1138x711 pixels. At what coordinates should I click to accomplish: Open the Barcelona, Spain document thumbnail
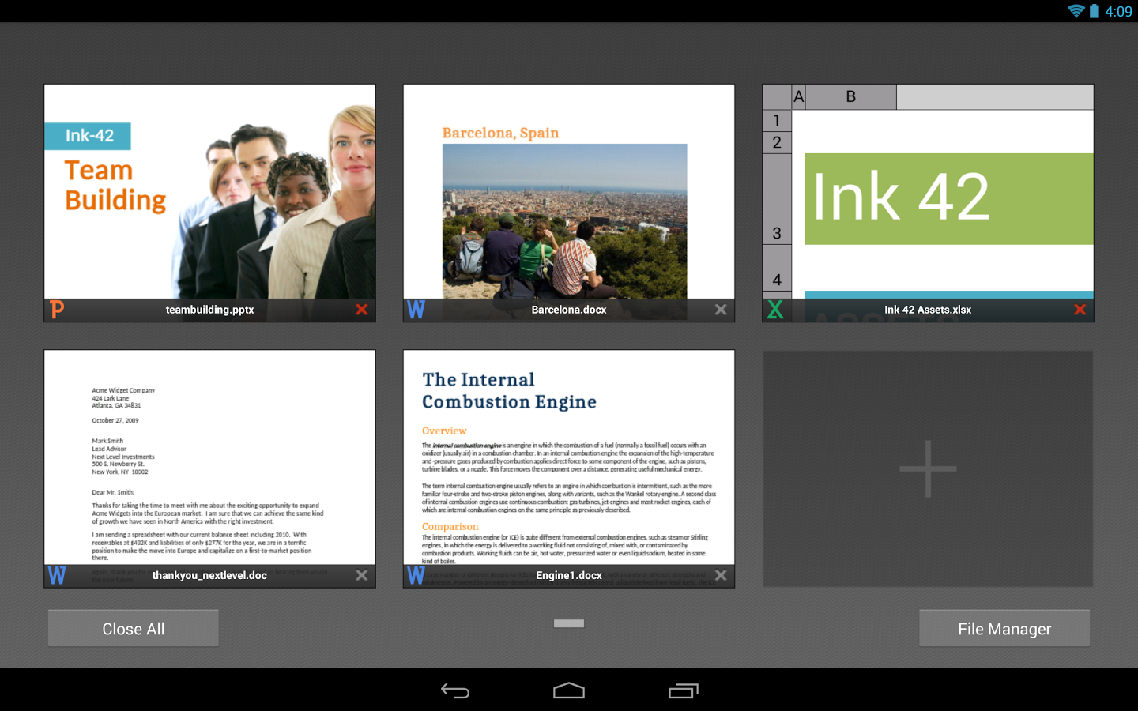(x=568, y=192)
